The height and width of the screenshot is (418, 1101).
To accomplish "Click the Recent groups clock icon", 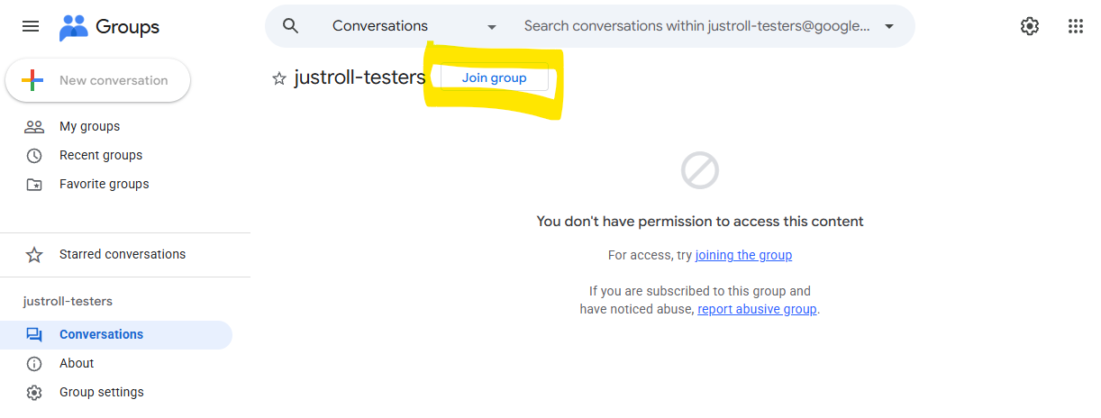I will click(x=34, y=156).
